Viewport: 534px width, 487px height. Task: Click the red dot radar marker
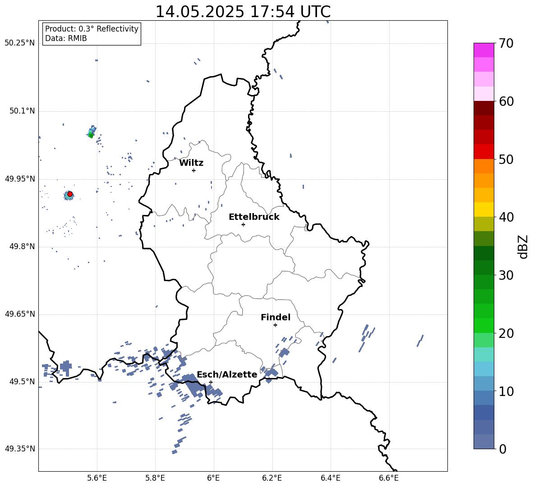pyautogui.click(x=70, y=194)
